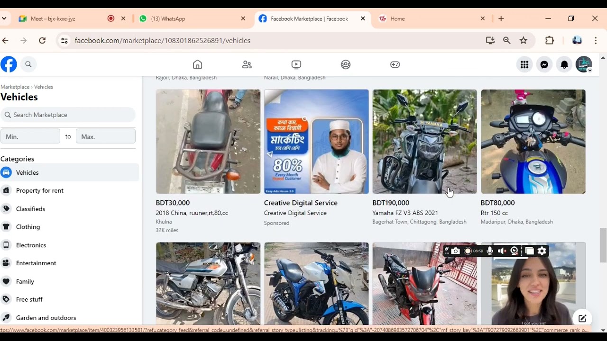The width and height of the screenshot is (607, 341).
Task: Close the WhatsApp tab
Action: click(x=243, y=18)
